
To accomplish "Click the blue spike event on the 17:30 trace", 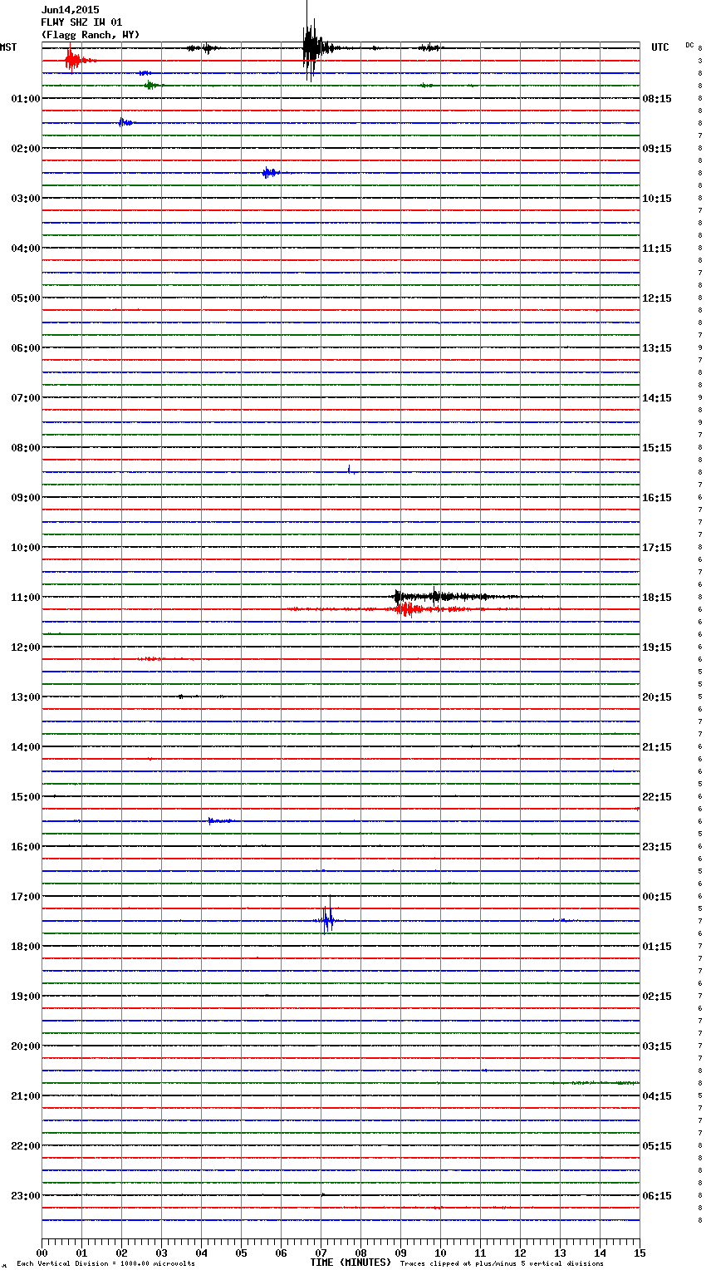I will pyautogui.click(x=327, y=919).
